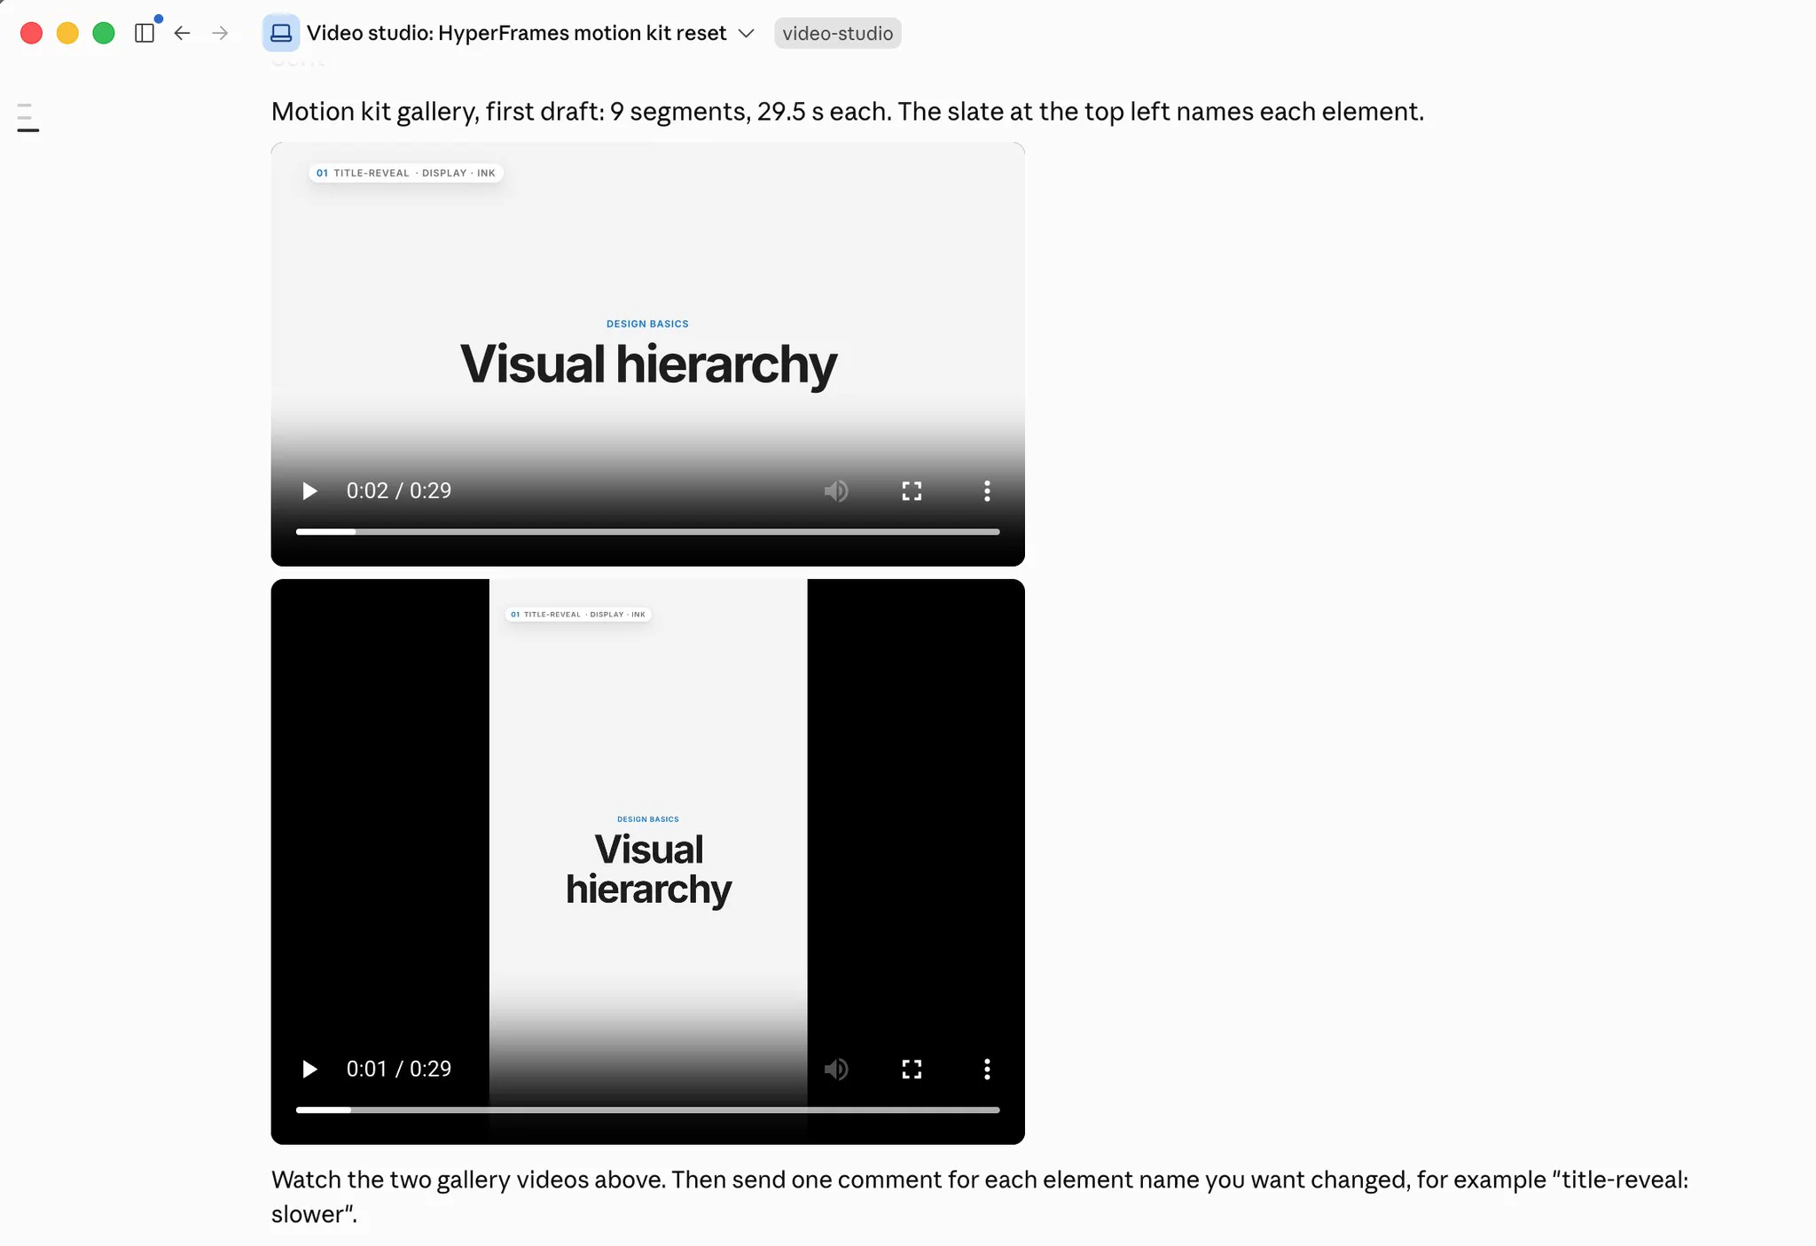This screenshot has height=1246, width=1816.
Task: Click the second video's 0:01 / 0:29 time
Action: coord(399,1069)
